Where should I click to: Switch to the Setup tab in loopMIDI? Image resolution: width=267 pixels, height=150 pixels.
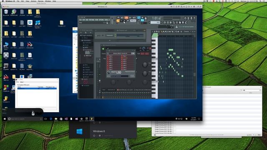click(x=17, y=82)
